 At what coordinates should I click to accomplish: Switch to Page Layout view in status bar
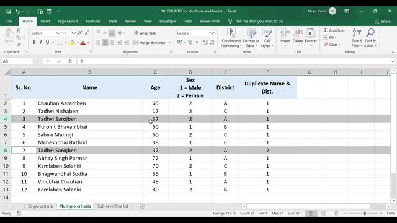click(x=323, y=213)
